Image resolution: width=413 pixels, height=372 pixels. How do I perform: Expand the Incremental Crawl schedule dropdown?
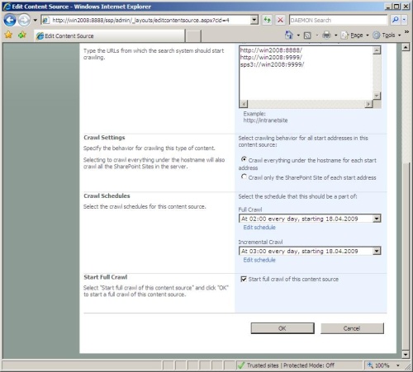tap(377, 251)
